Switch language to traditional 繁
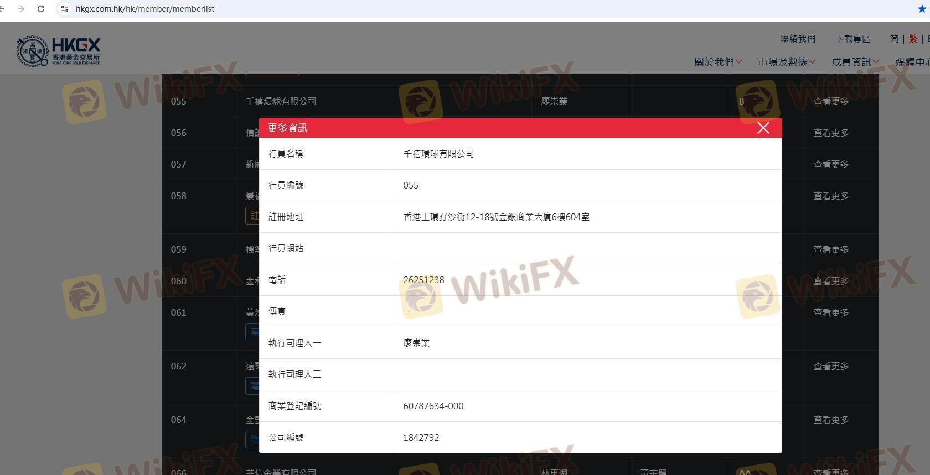930x475 pixels. [913, 39]
